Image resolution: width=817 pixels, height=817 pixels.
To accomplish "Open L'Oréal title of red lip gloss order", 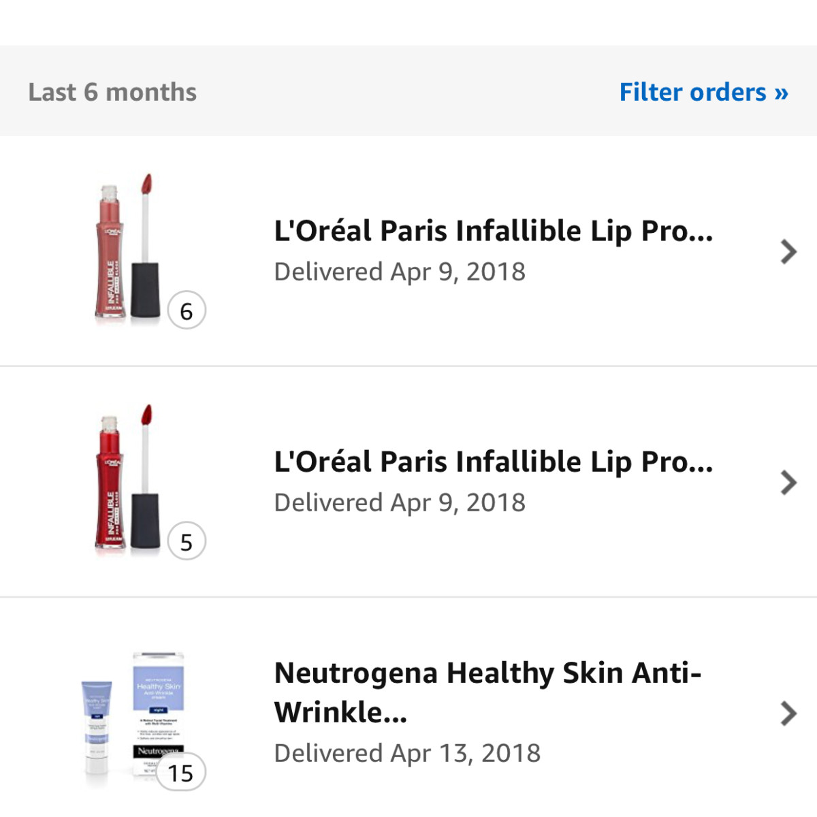I will click(x=494, y=462).
